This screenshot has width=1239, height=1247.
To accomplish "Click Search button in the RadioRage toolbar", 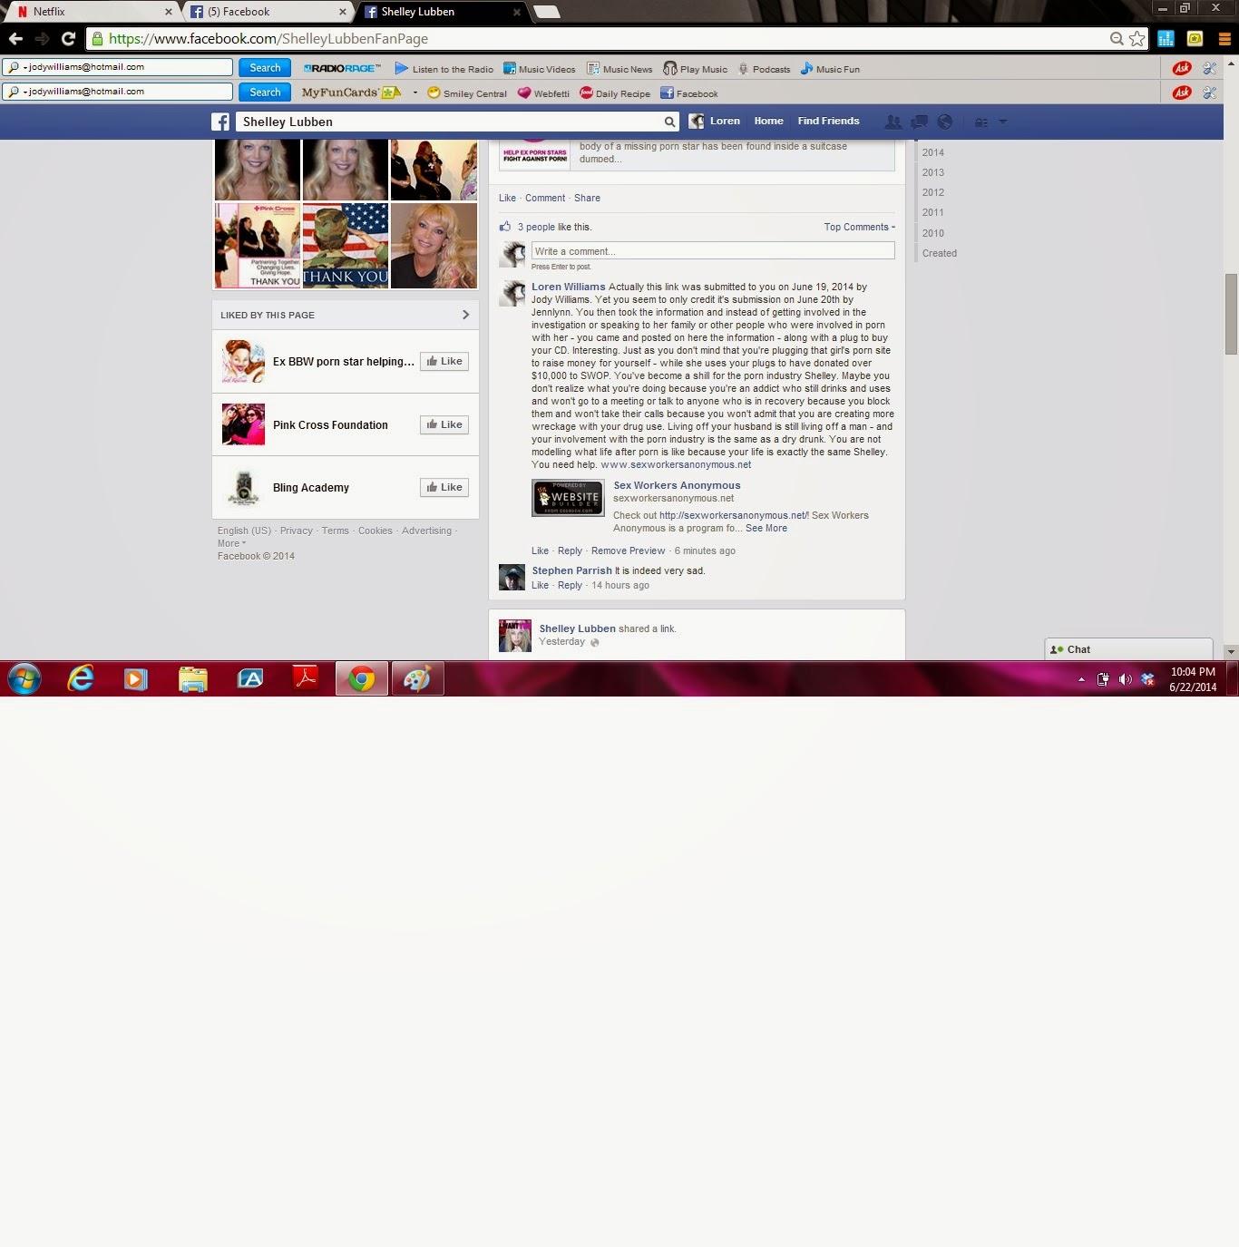I will tap(265, 68).
